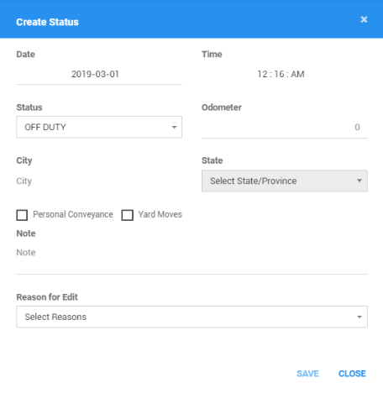Screen dimensions: 383x393
Task: Click the Personal Conveyance label
Action: (73, 214)
